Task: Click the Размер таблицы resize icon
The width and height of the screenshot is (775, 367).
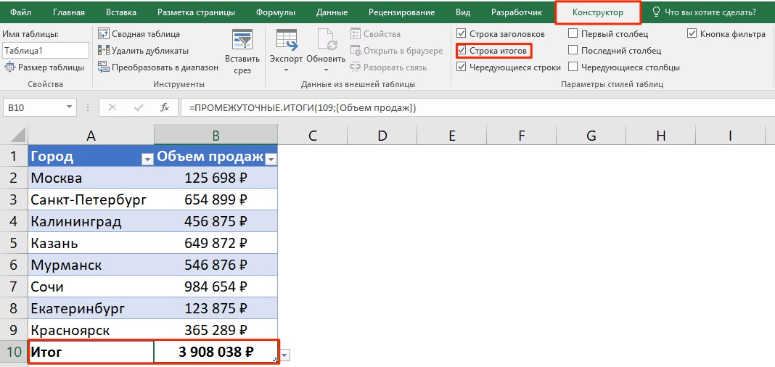Action: pyautogui.click(x=10, y=67)
